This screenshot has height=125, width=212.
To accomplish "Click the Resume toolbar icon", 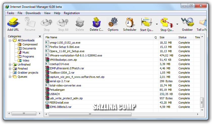I will [x=30, y=22].
